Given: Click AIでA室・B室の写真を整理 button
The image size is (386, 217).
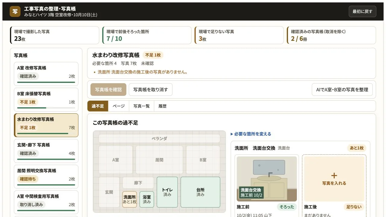Looking at the screenshot, I should click(x=342, y=90).
